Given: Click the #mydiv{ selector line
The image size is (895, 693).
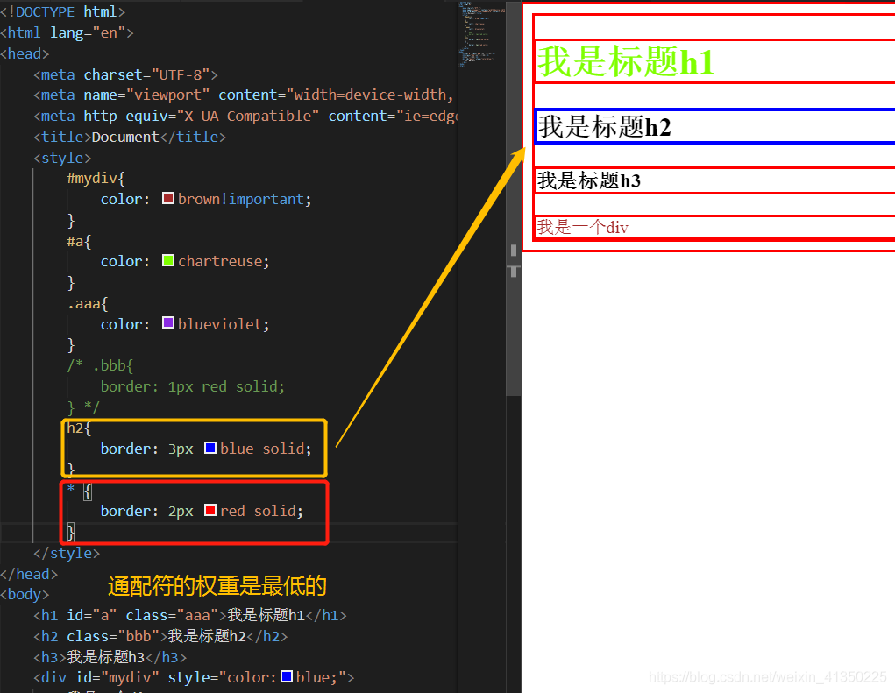Looking at the screenshot, I should [96, 179].
